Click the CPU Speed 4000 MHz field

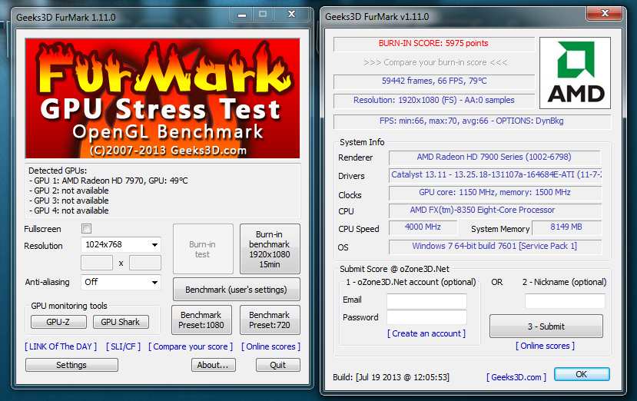tap(423, 227)
